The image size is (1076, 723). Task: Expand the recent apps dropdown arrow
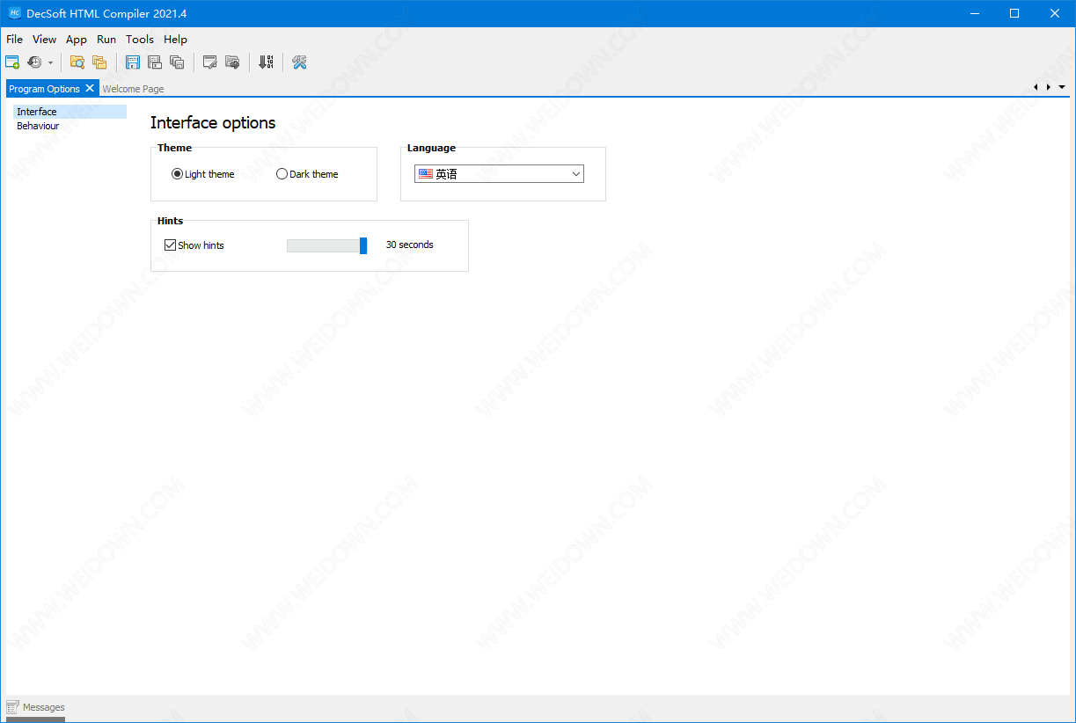pos(50,62)
